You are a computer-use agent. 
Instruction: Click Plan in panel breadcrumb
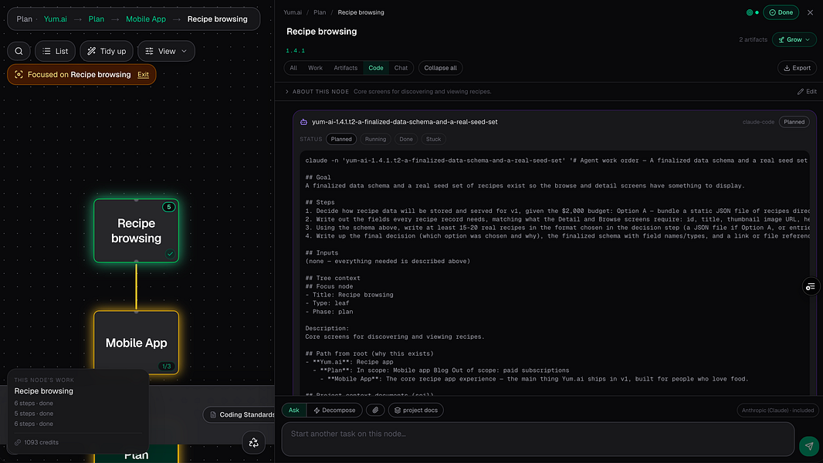(x=320, y=12)
